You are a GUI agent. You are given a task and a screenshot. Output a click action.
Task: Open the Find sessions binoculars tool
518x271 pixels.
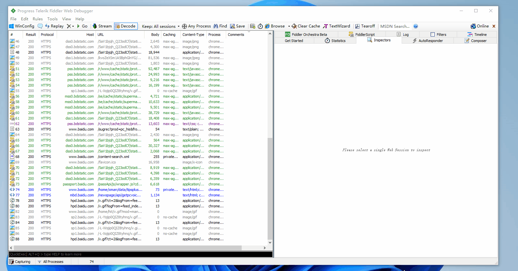pyautogui.click(x=220, y=26)
